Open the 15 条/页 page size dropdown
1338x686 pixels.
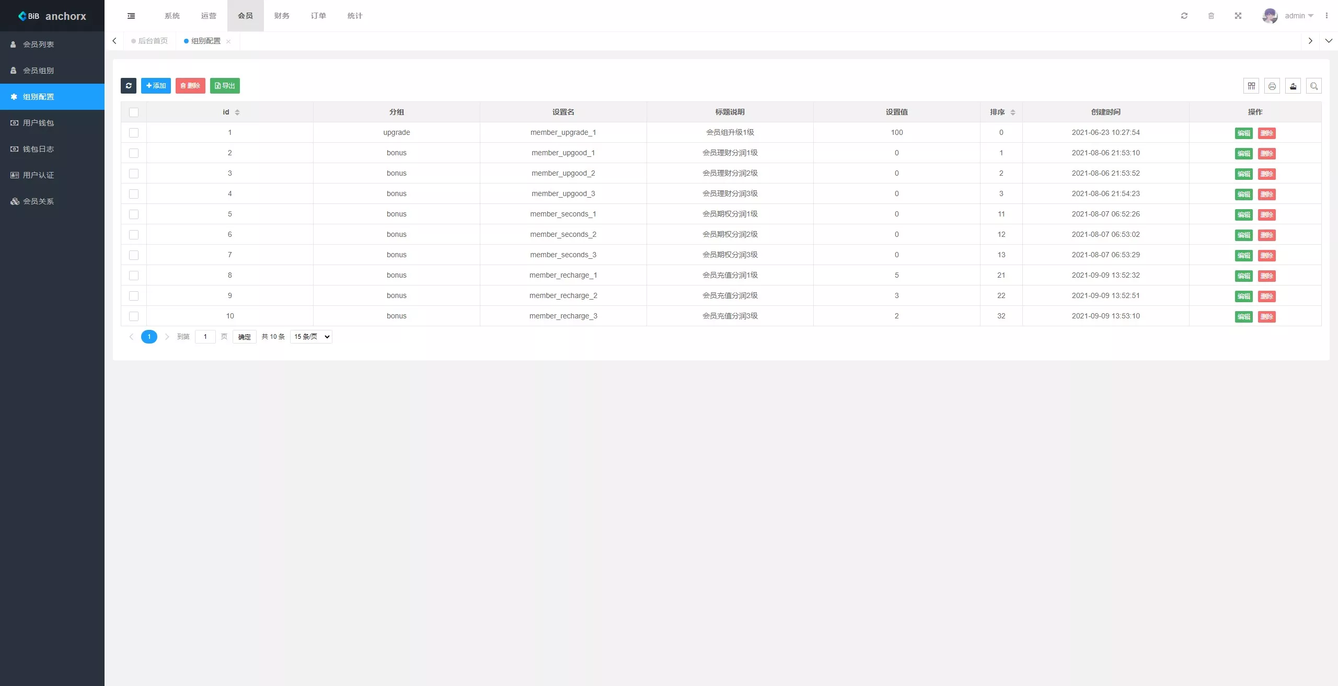[312, 337]
